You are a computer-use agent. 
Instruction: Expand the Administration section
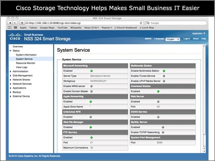point(10,71)
